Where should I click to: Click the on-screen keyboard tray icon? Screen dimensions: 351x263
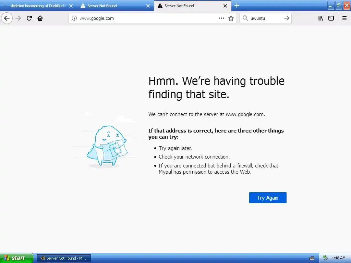click(x=312, y=258)
